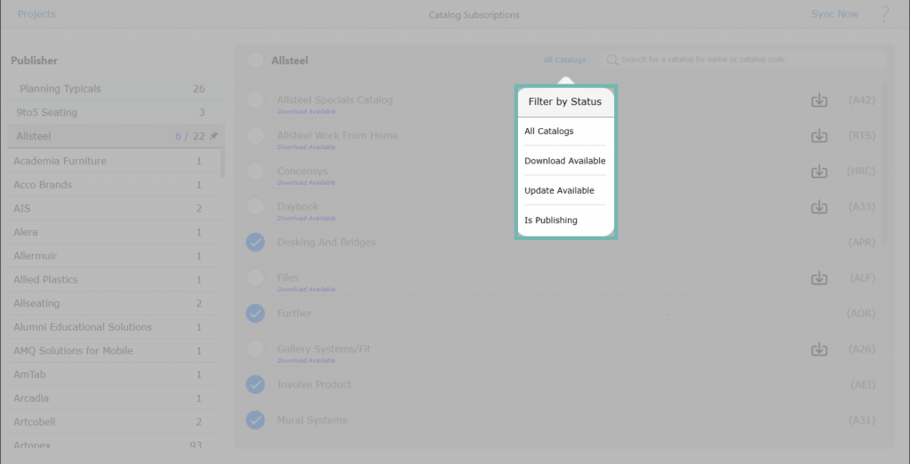Click the pin icon beside Allsteel publisher
The height and width of the screenshot is (464, 910).
tap(213, 136)
